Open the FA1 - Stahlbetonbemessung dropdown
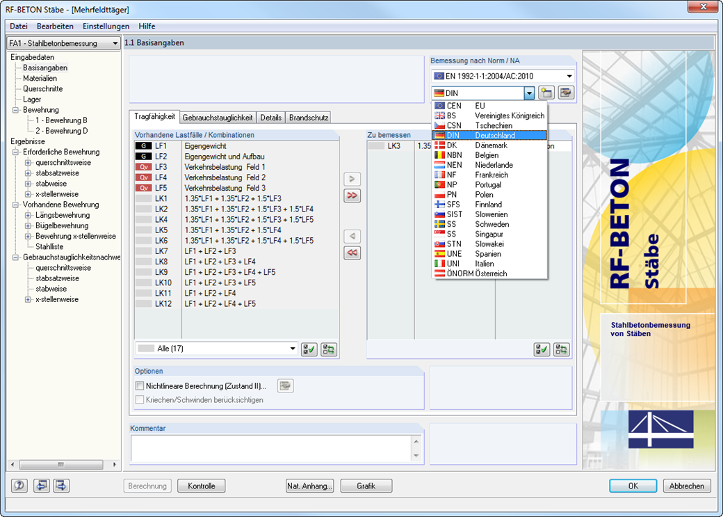Image resolution: width=723 pixels, height=517 pixels. tap(64, 43)
